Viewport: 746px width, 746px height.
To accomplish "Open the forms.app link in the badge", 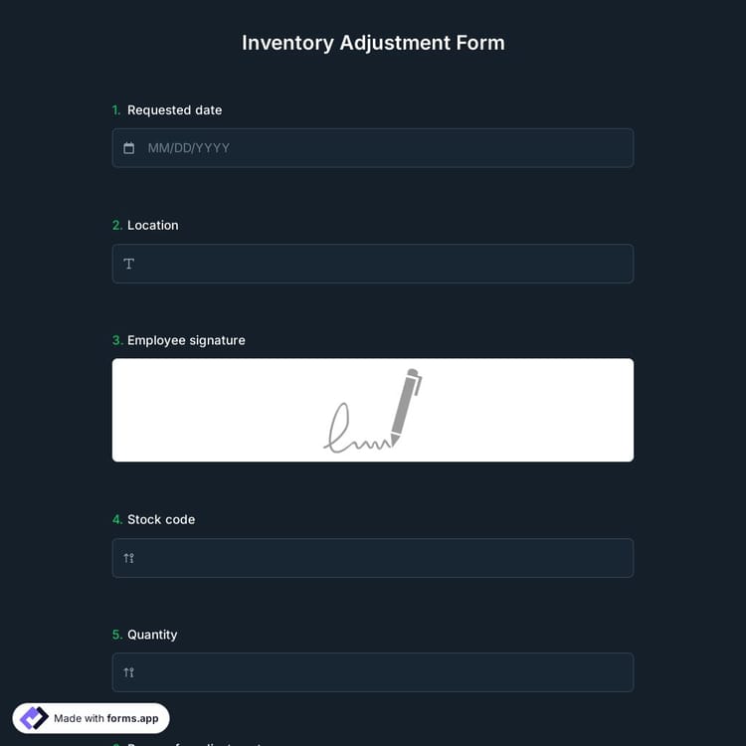I will pyautogui.click(x=132, y=718).
